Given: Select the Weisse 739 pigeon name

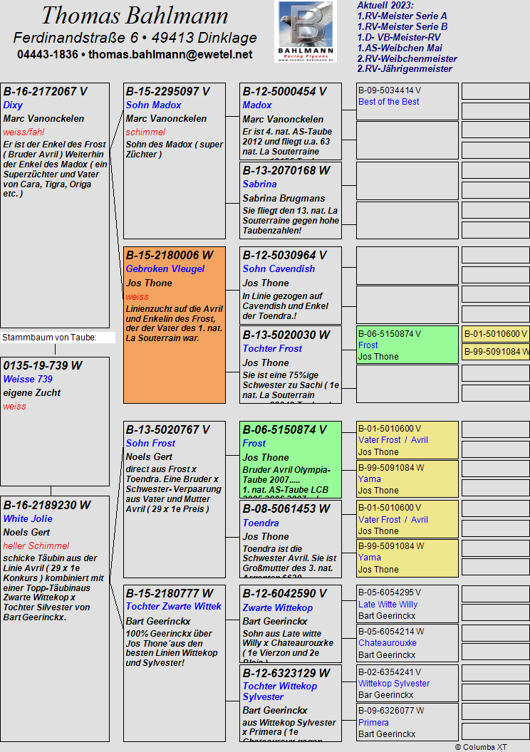Looking at the screenshot, I should [28, 380].
